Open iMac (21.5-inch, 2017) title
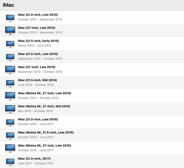184x168 pixels. [34, 159]
